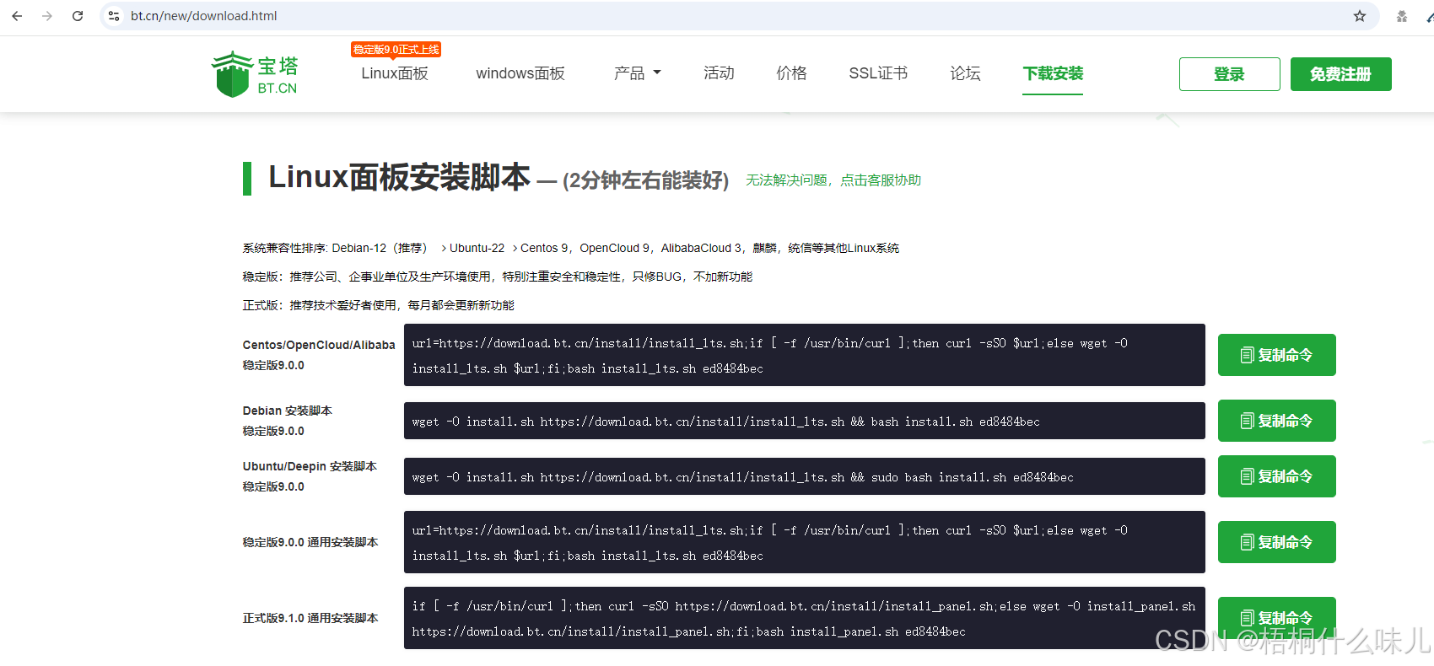Expand the 产品 dropdown menu
Screen dimensions: 1434x666
(x=638, y=73)
